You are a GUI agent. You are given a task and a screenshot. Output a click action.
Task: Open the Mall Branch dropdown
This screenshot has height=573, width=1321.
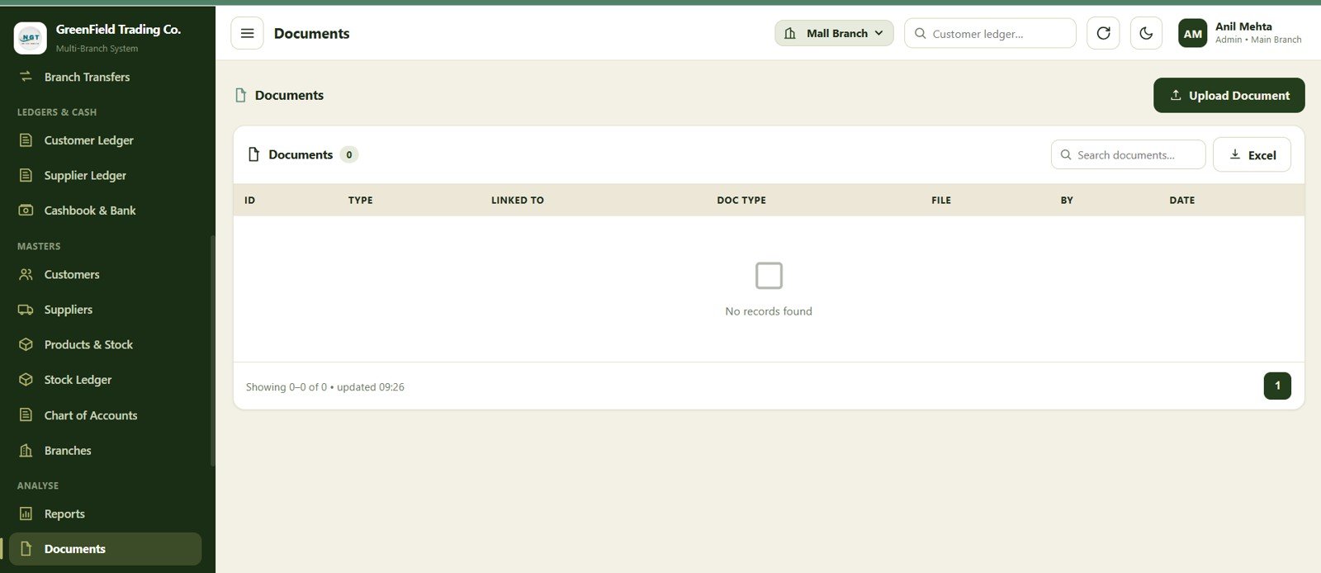(x=834, y=33)
